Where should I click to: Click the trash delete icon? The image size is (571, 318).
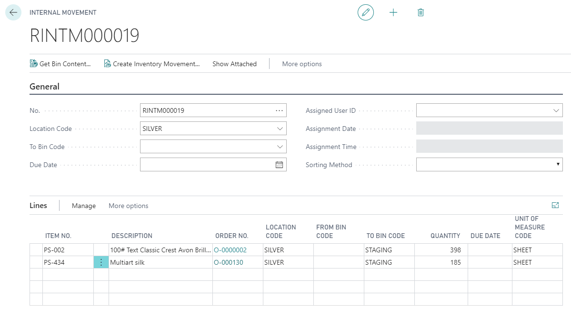click(x=421, y=12)
